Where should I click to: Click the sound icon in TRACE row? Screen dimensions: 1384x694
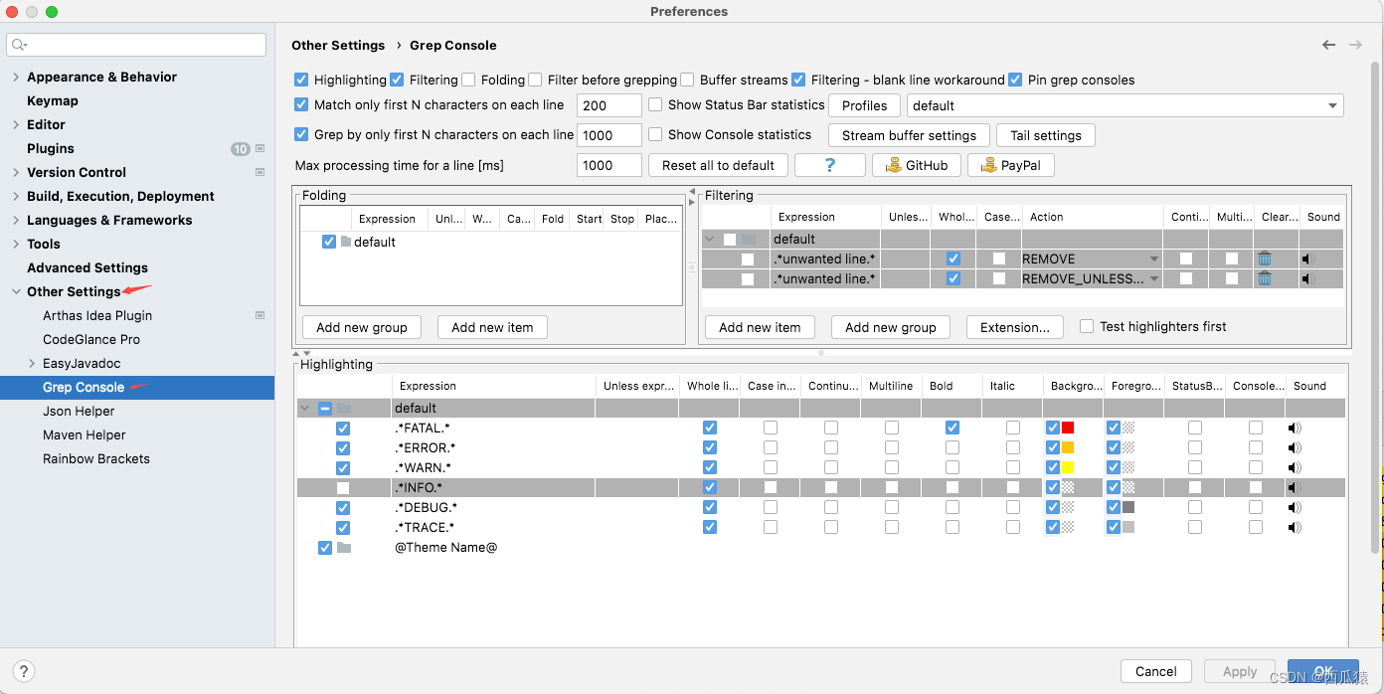click(x=1295, y=528)
